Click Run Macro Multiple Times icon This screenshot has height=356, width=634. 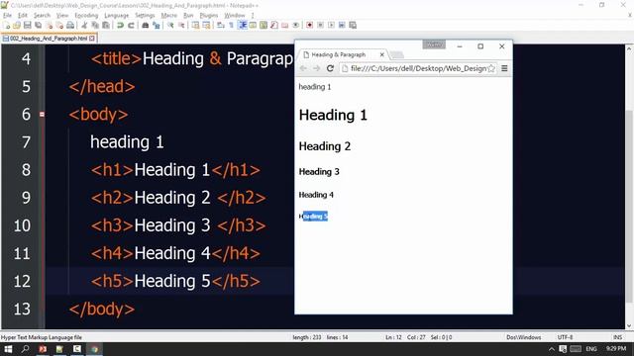(x=342, y=25)
